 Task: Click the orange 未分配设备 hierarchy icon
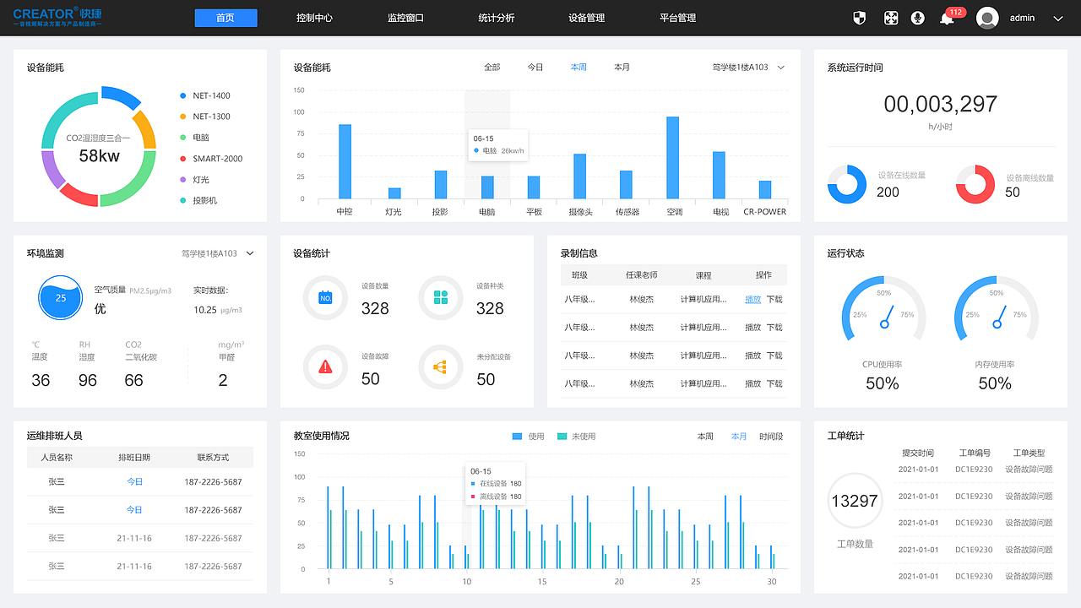point(440,366)
